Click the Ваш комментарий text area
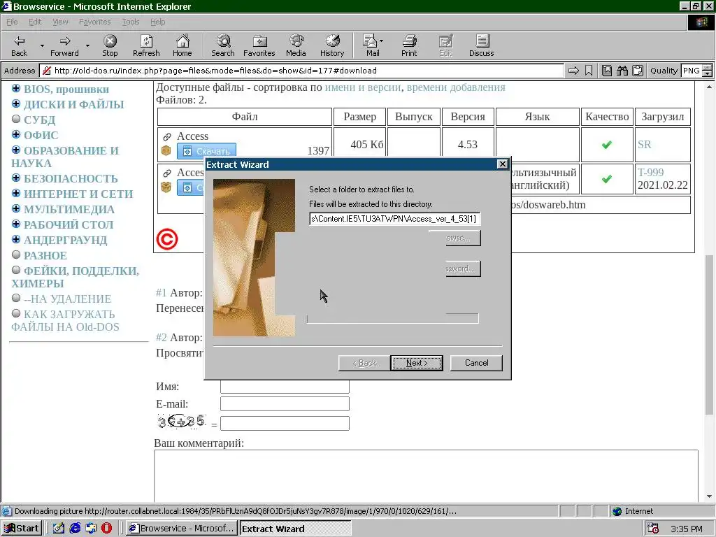716x537 pixels. 426,475
